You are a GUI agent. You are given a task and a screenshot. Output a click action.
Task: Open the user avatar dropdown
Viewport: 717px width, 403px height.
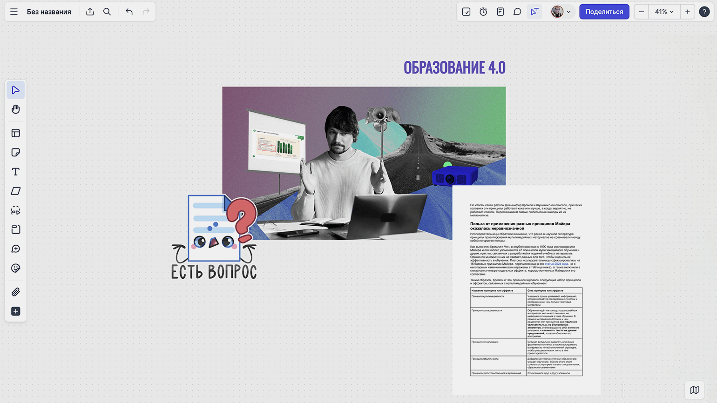click(x=561, y=12)
